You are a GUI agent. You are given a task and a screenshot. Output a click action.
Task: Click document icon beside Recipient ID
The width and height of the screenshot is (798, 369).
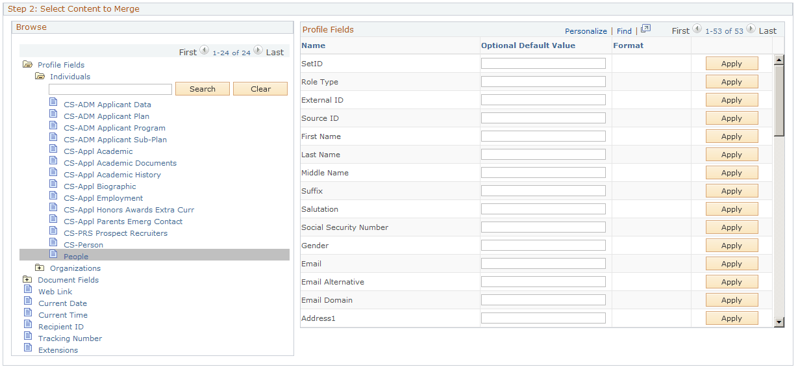28,325
